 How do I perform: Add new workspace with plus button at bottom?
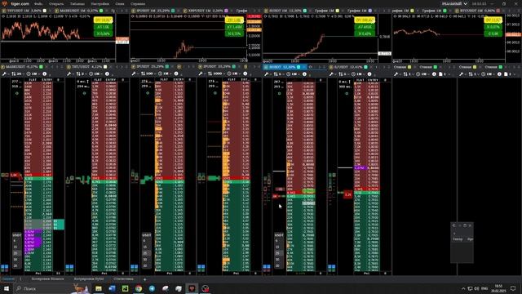(x=144, y=279)
